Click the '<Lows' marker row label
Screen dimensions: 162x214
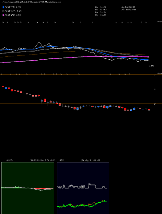[x=159, y=73]
